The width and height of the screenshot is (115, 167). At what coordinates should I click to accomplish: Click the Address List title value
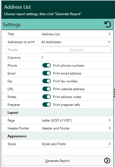pyautogui.click(x=51, y=34)
